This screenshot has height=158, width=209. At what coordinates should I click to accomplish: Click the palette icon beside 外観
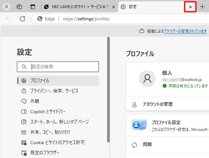pos(24,101)
